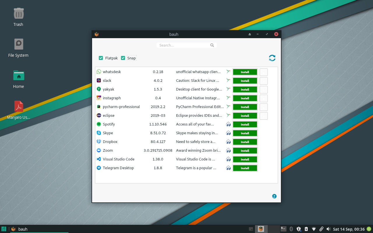Viewport: 373px width, 233px height.
Task: Click the refresh icon in bauh
Action: 272,58
